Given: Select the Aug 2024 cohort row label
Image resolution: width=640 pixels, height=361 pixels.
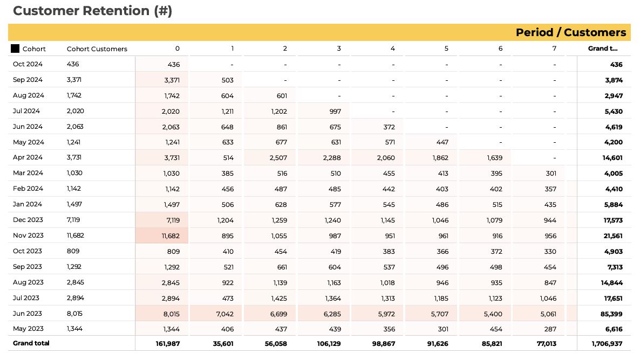Looking at the screenshot, I should point(29,95).
